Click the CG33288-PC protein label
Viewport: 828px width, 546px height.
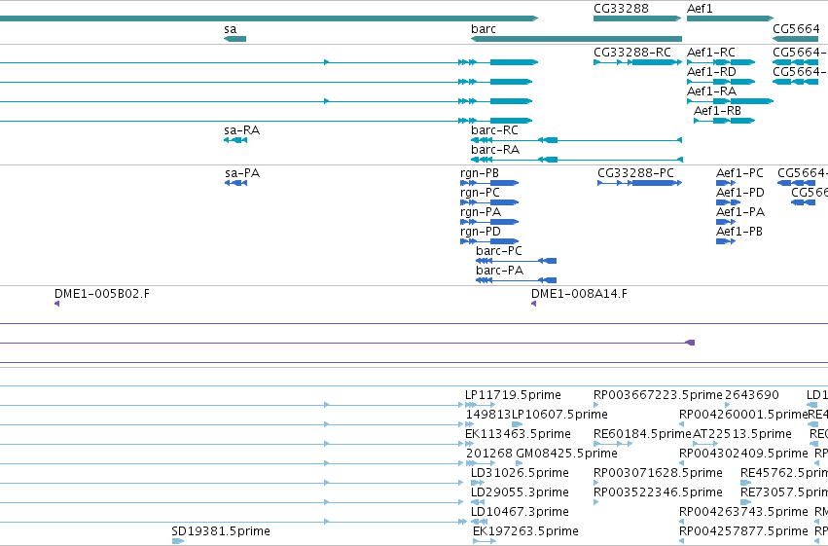[x=635, y=173]
